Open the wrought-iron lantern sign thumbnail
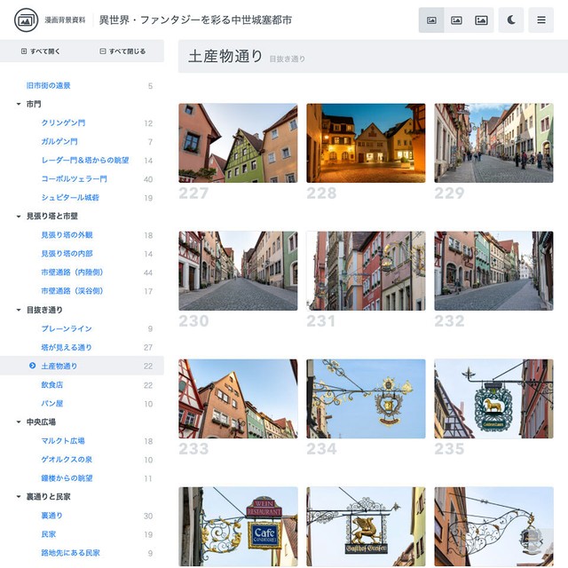The width and height of the screenshot is (568, 568). (493, 526)
